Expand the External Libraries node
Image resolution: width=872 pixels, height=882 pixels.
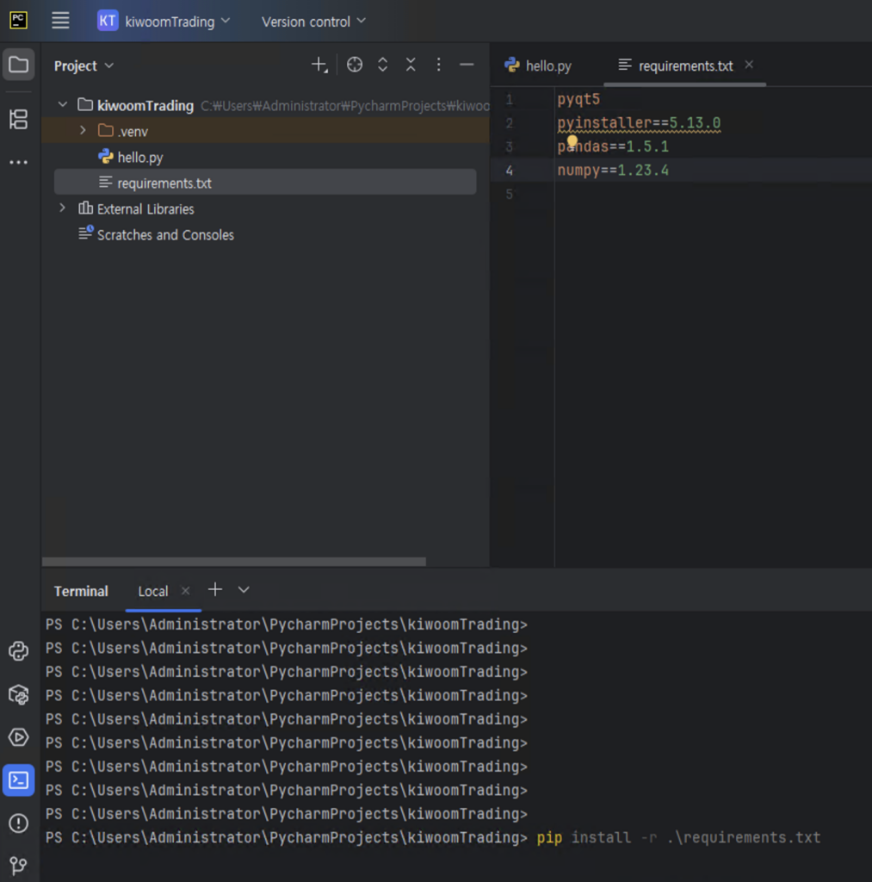pyautogui.click(x=62, y=208)
